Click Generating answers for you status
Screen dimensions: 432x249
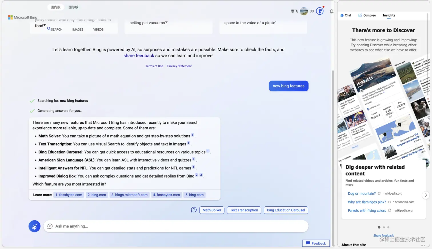(x=60, y=111)
